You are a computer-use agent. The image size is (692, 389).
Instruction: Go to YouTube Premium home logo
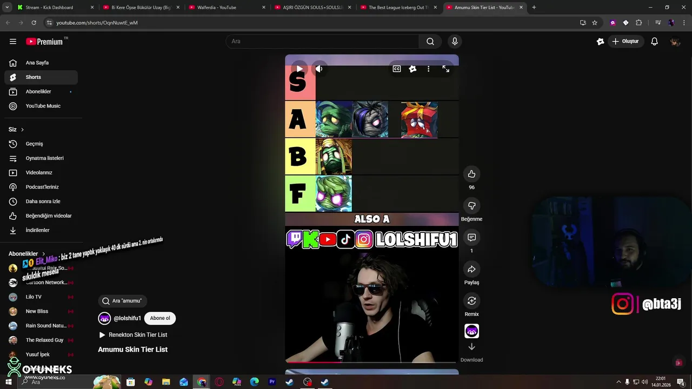coord(44,42)
